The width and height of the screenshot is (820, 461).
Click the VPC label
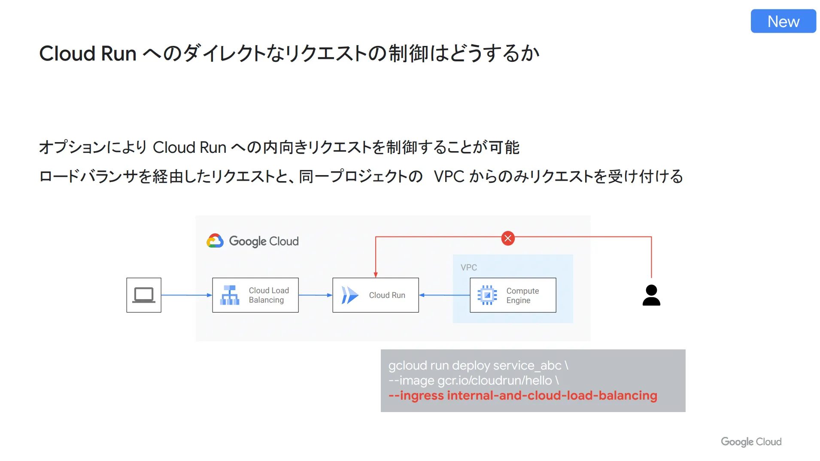469,267
